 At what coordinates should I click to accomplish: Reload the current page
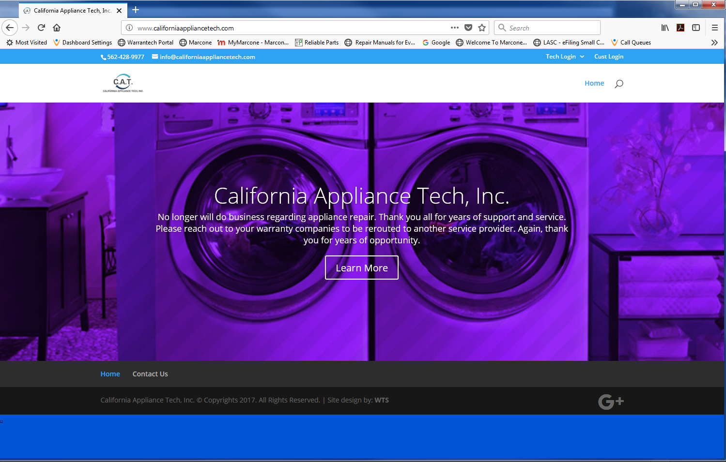pyautogui.click(x=41, y=28)
